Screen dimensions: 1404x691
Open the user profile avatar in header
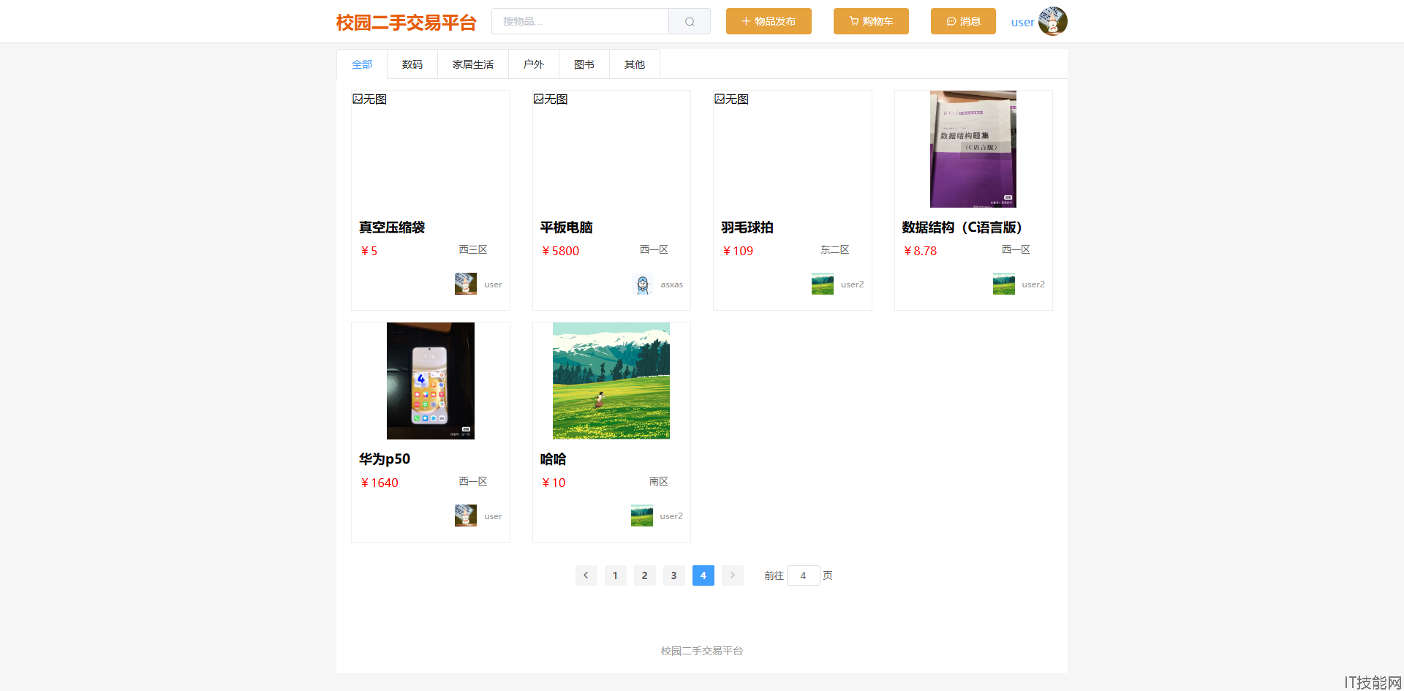tap(1053, 21)
